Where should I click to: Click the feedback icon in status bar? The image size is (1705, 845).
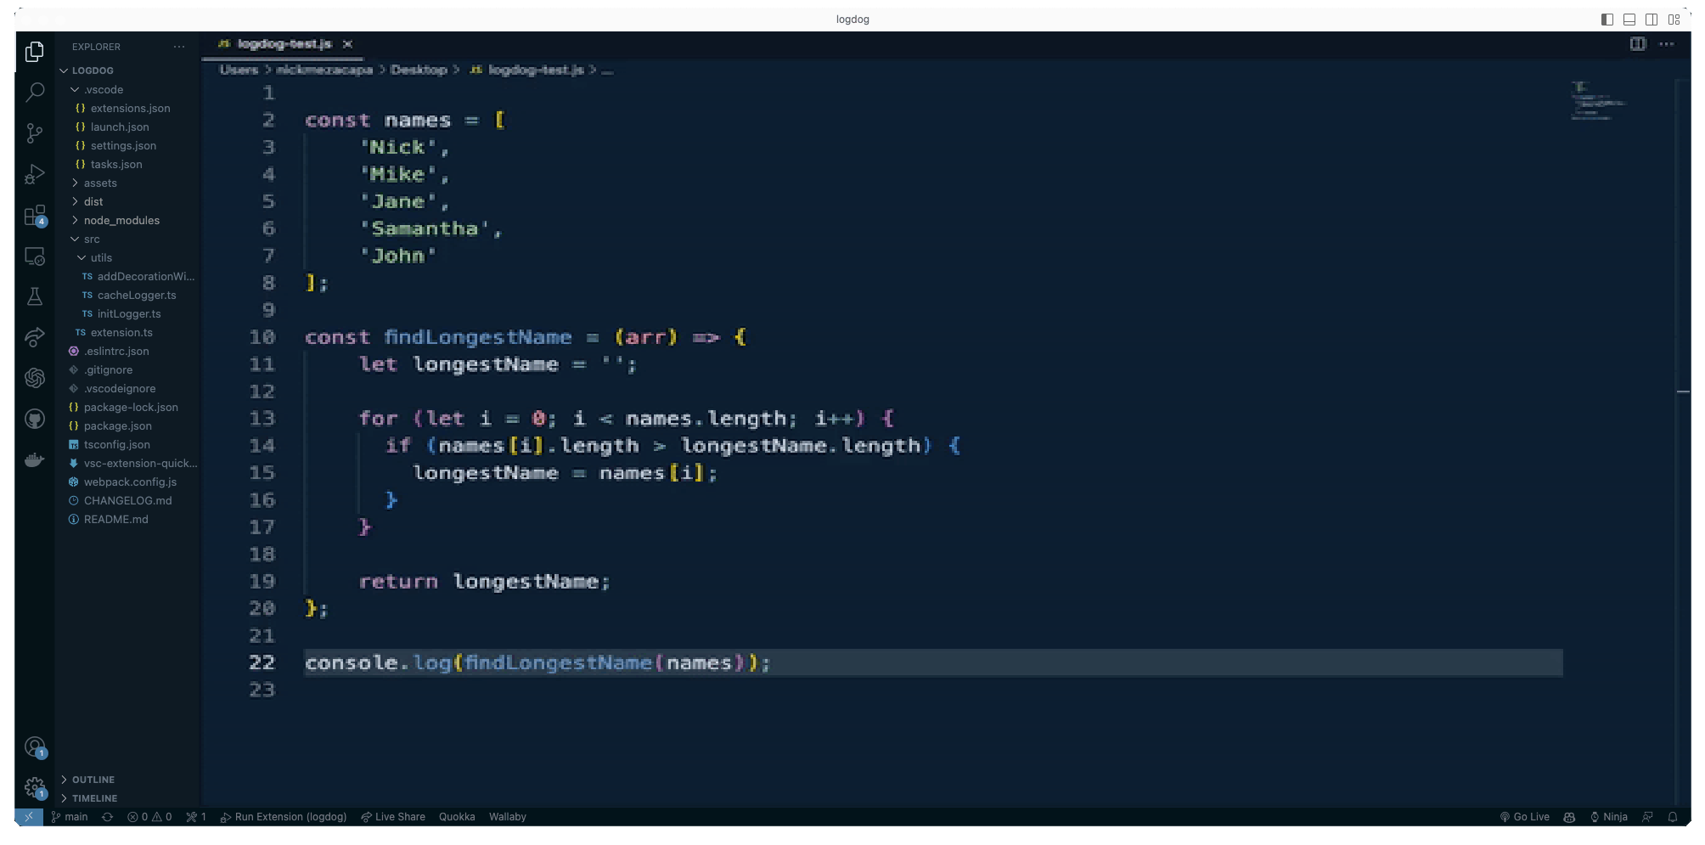pyautogui.click(x=1647, y=817)
